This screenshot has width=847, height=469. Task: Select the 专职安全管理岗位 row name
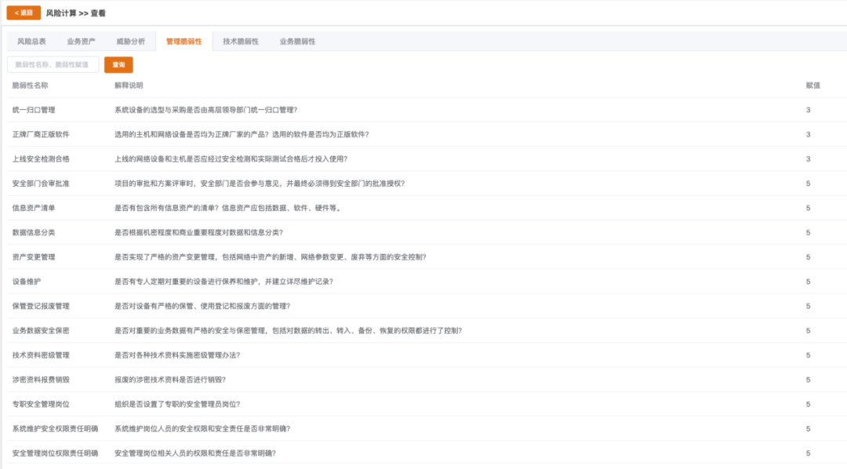tap(41, 404)
